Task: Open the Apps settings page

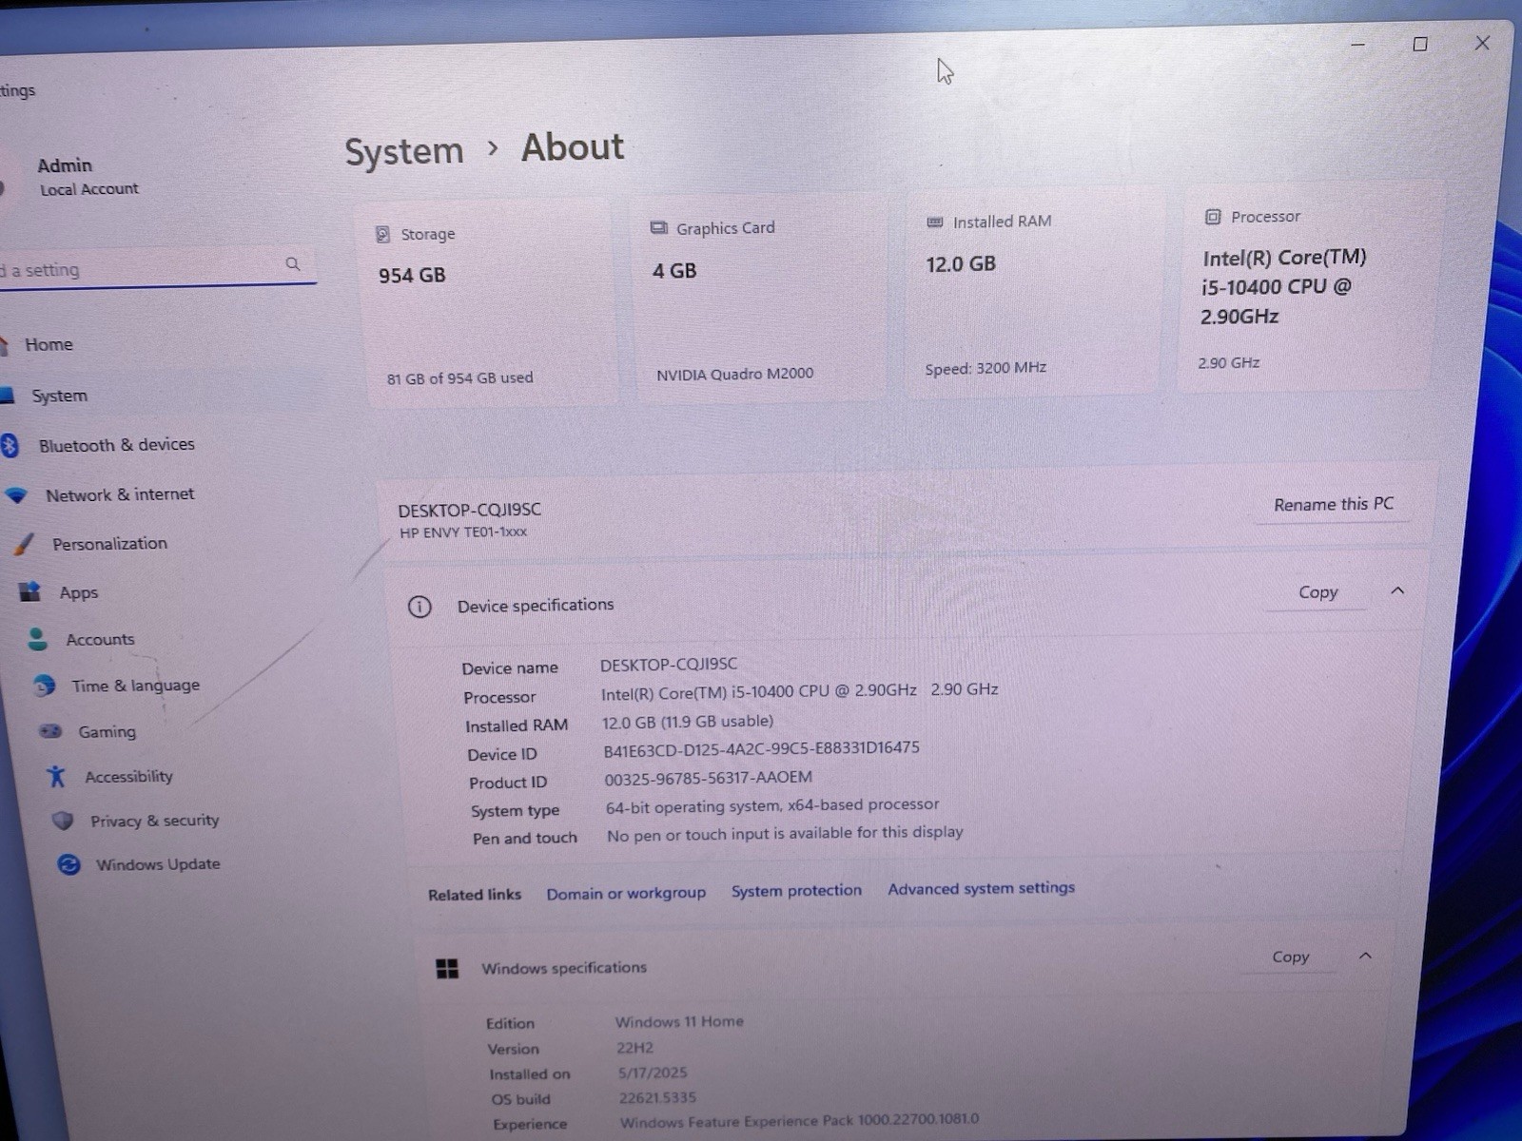Action: [x=78, y=592]
